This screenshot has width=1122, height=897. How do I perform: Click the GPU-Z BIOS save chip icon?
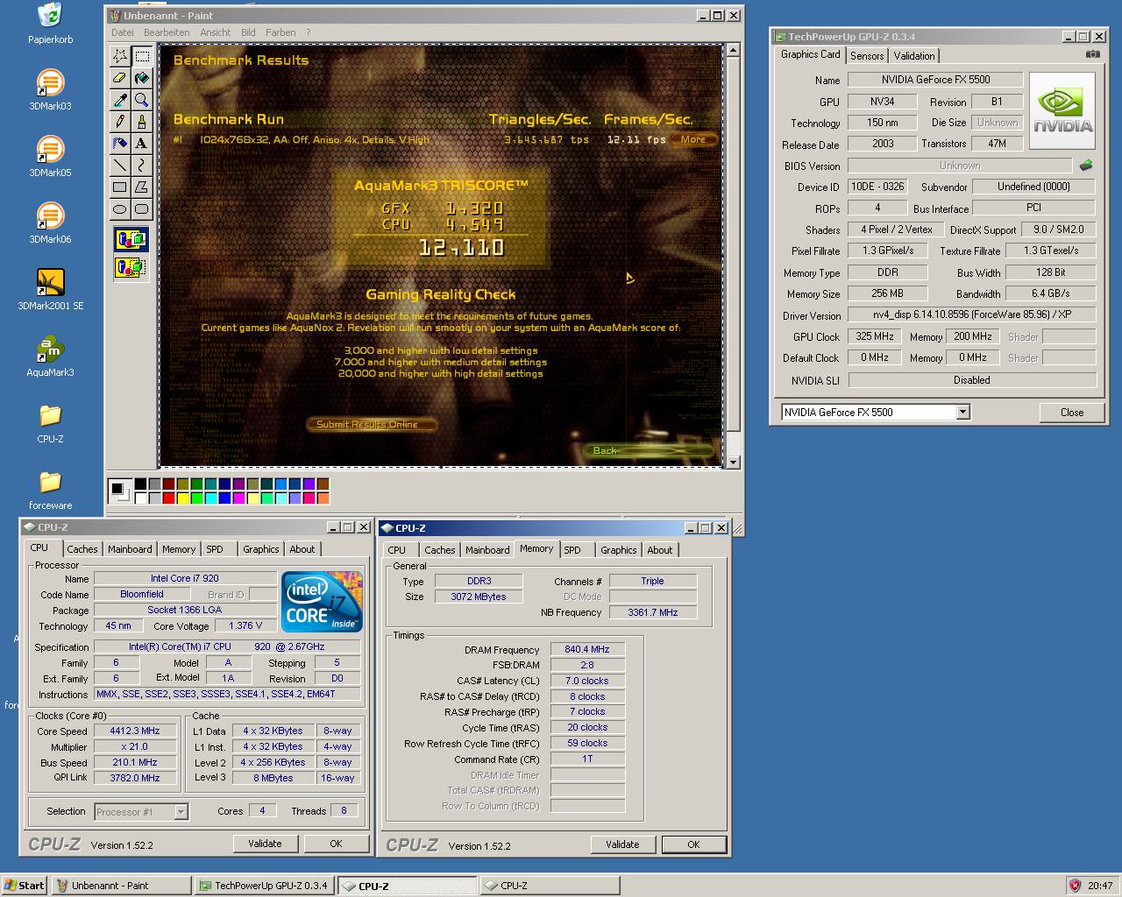coord(1086,165)
